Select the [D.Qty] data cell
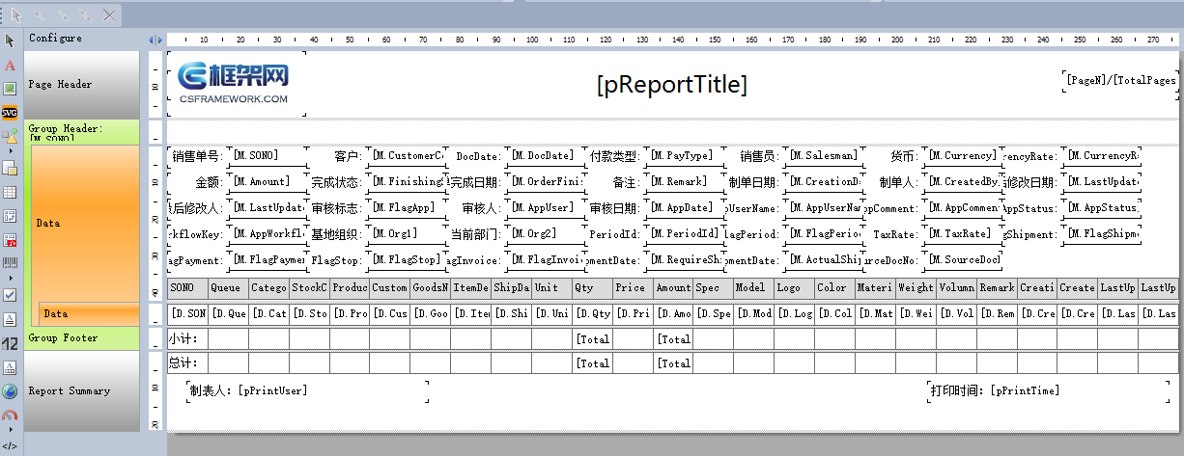 592,314
